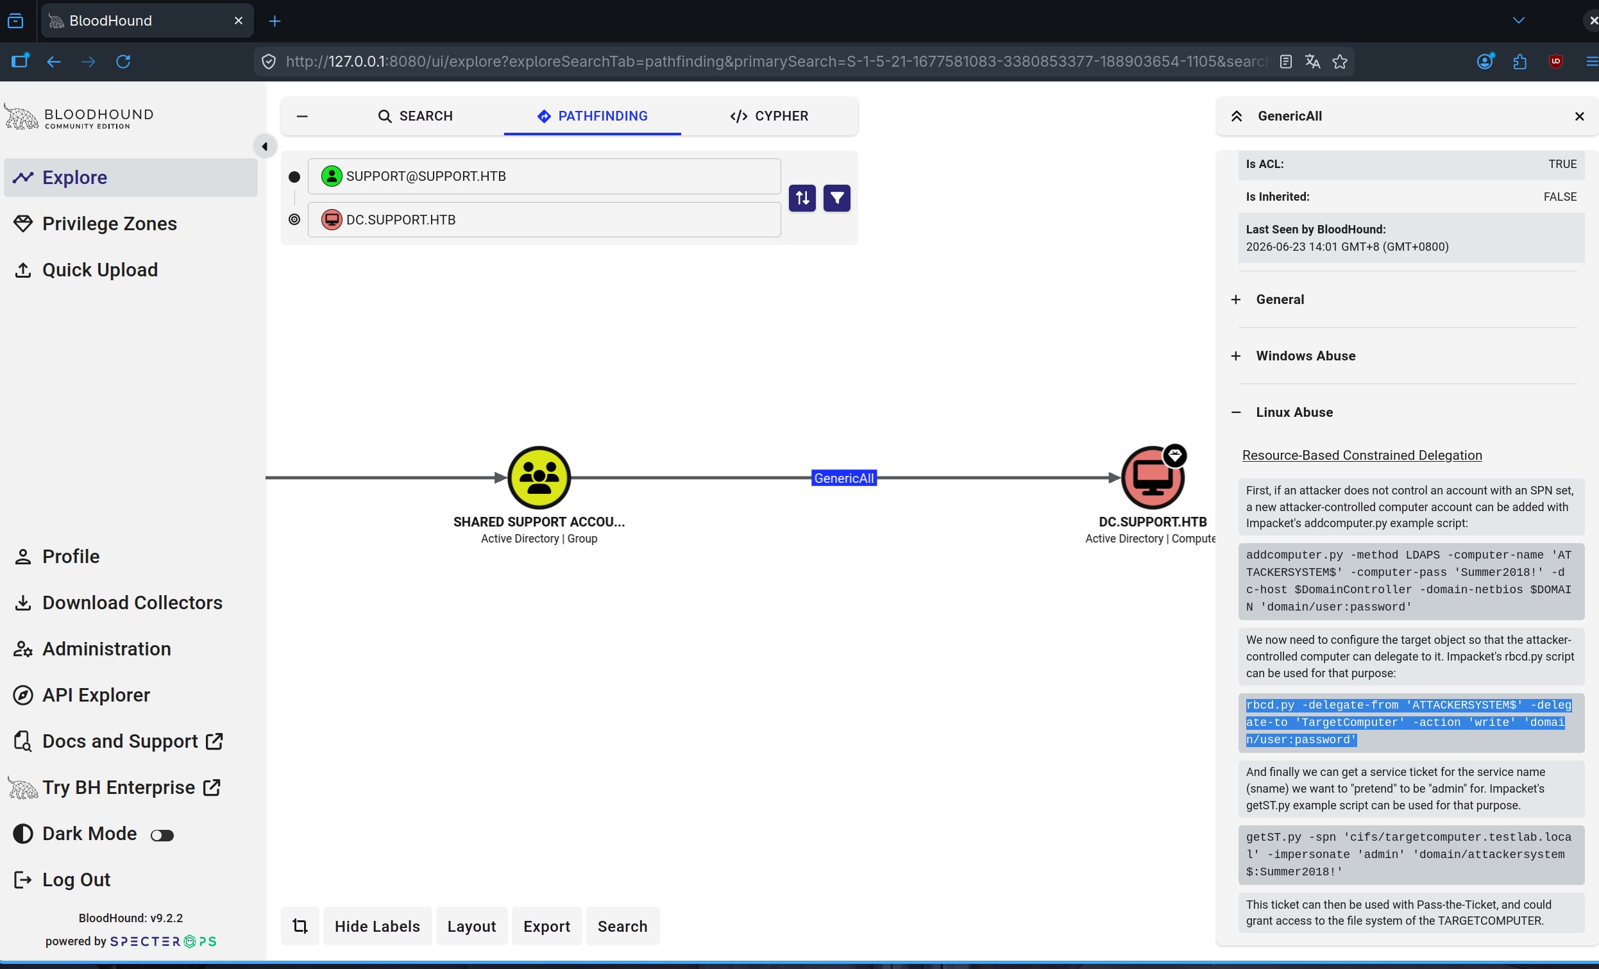Open Download Collectors page
This screenshot has width=1599, height=969.
130,602
